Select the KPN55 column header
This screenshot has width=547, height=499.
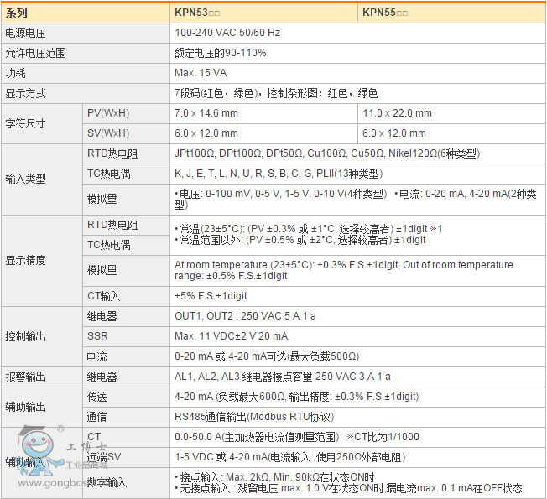click(385, 13)
